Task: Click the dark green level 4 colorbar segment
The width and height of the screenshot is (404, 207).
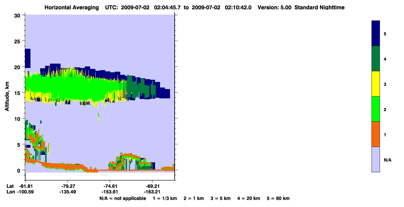Action: pyautogui.click(x=376, y=59)
